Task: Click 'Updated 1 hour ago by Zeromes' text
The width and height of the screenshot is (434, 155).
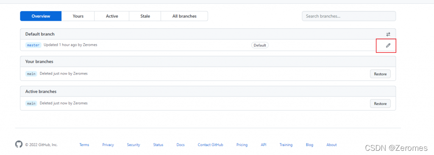Action: coord(70,45)
